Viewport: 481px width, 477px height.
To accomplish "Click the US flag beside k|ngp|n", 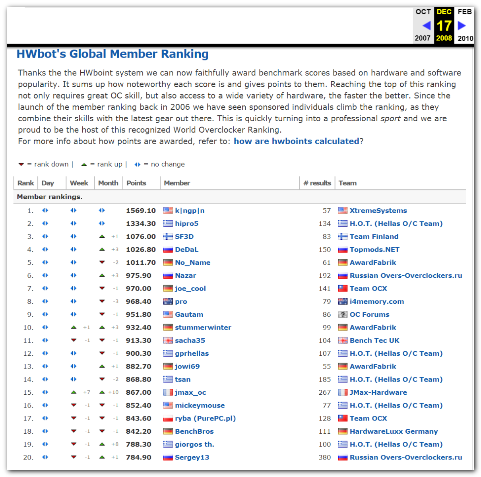I will (168, 211).
